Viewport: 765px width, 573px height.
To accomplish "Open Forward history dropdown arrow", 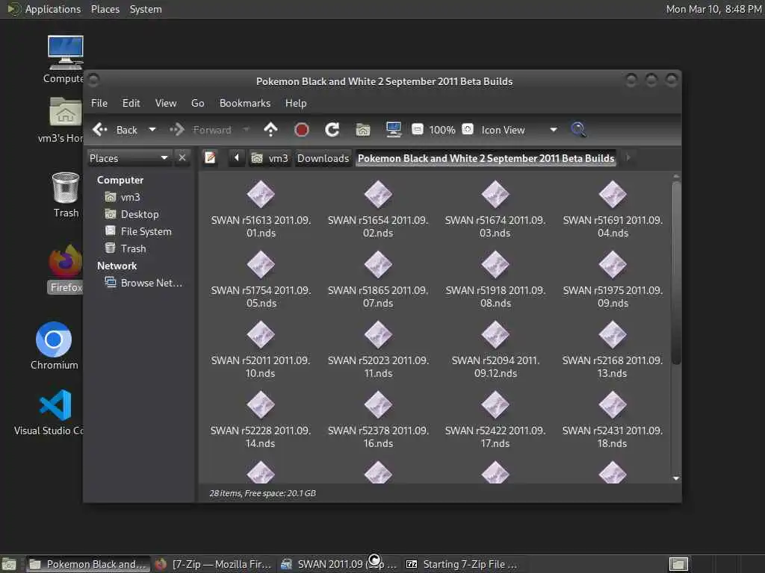I will click(x=246, y=130).
